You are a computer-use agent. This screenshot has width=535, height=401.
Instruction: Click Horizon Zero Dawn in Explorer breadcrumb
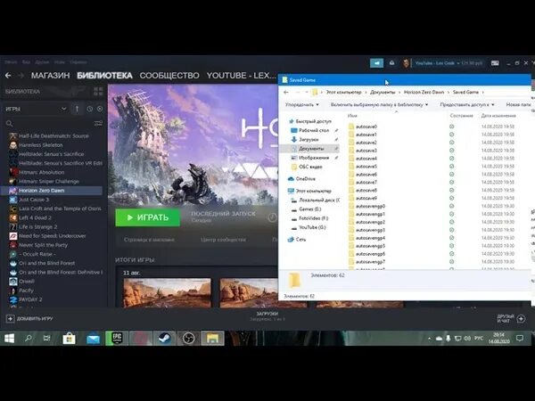[424, 92]
